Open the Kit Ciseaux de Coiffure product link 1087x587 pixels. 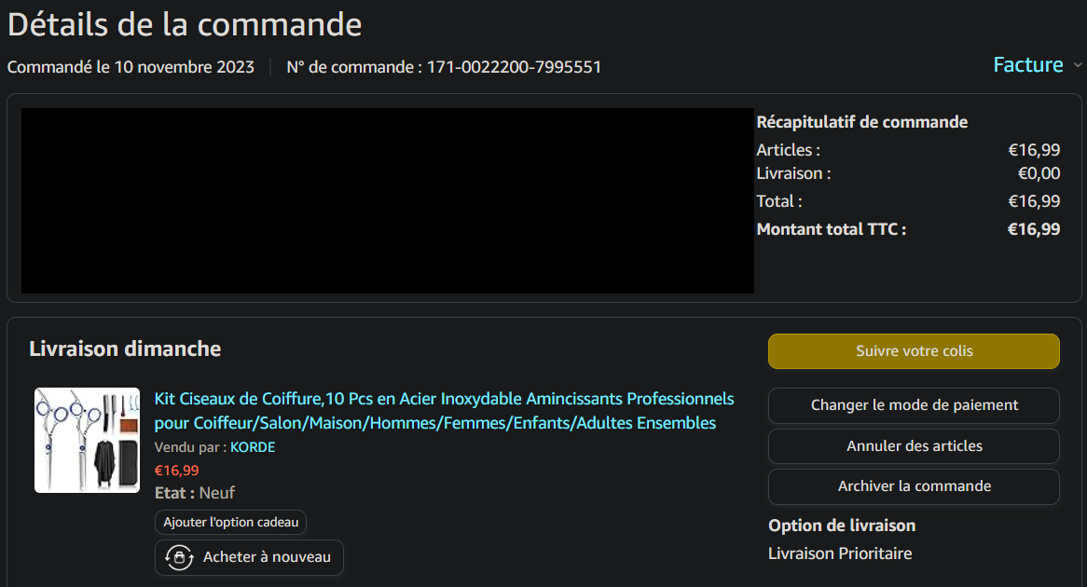point(444,411)
